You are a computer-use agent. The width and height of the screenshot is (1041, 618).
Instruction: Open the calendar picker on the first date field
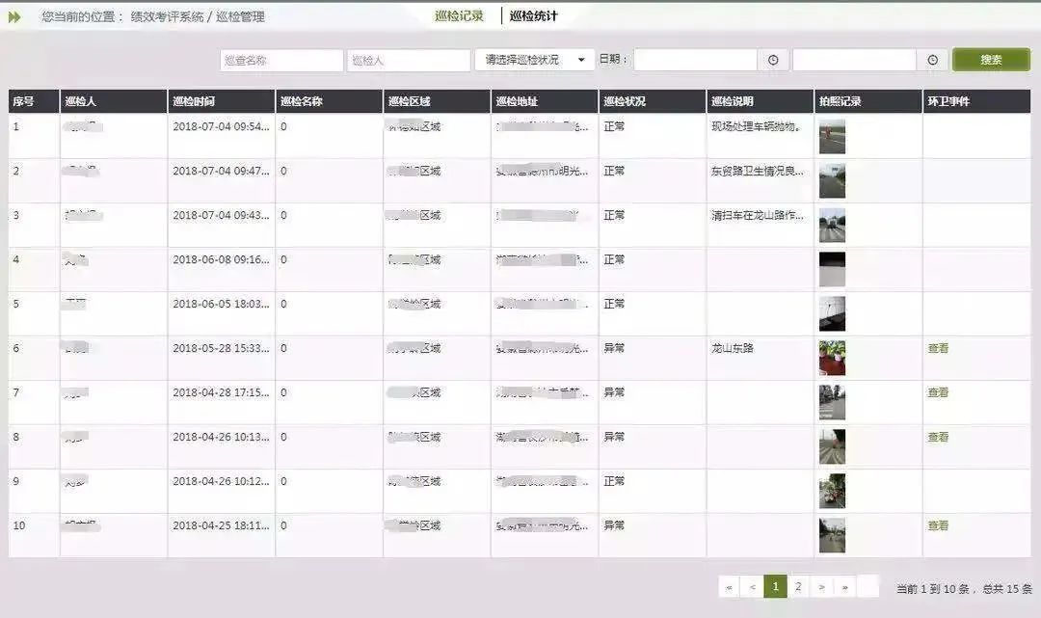773,59
